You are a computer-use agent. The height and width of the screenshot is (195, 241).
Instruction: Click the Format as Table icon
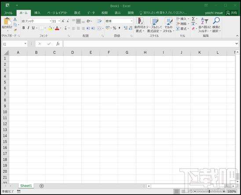[154, 21]
